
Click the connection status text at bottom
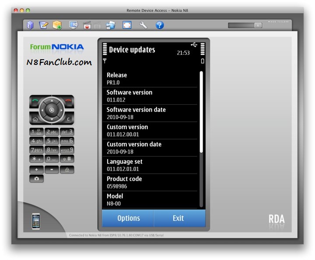116,235
